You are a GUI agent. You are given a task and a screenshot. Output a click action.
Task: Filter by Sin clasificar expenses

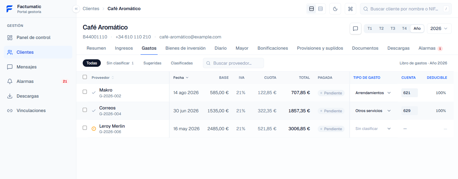point(120,63)
